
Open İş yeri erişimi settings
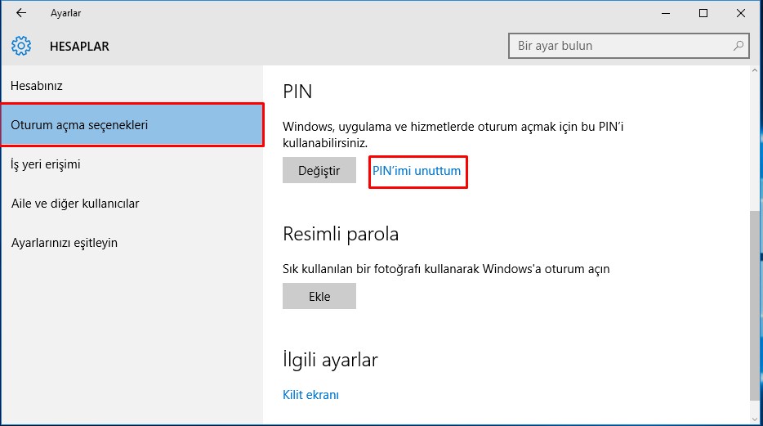pos(46,164)
